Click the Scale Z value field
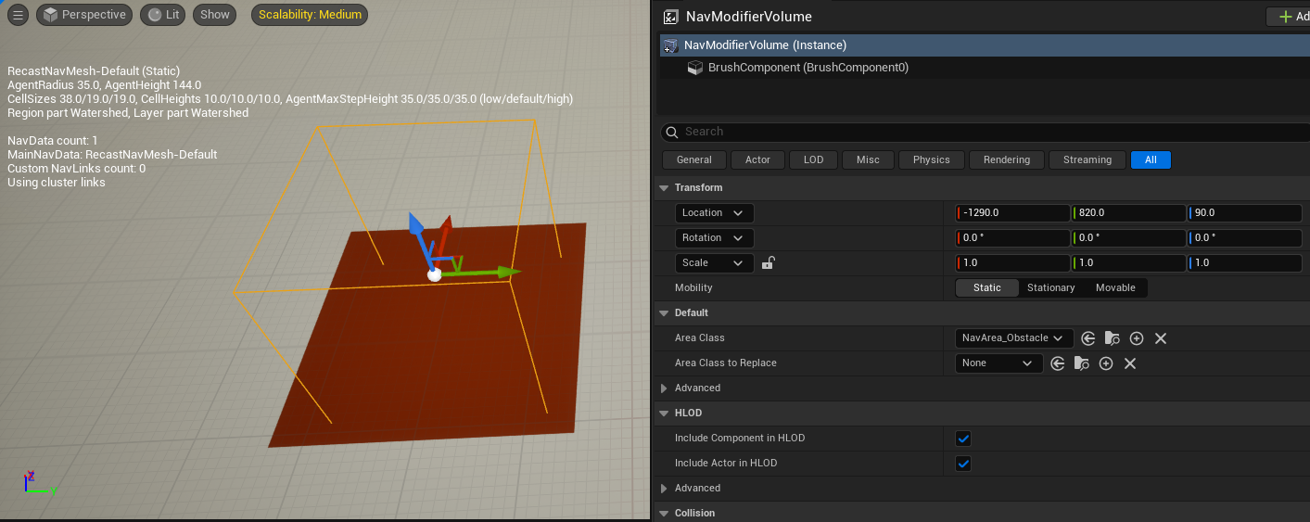 click(1245, 263)
